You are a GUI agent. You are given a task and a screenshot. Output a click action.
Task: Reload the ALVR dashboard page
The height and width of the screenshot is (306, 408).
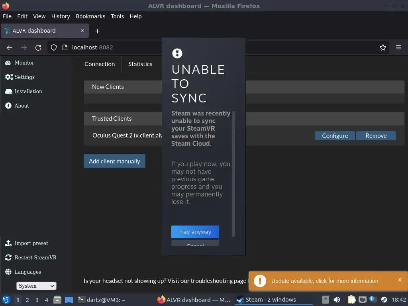pyautogui.click(x=38, y=47)
